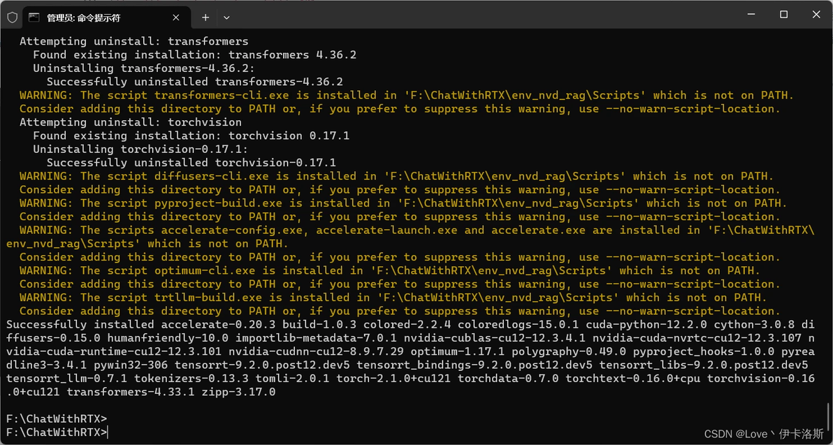Image resolution: width=833 pixels, height=445 pixels.
Task: Click the 'Attempting uninstall: torchvision' line
Action: click(130, 122)
